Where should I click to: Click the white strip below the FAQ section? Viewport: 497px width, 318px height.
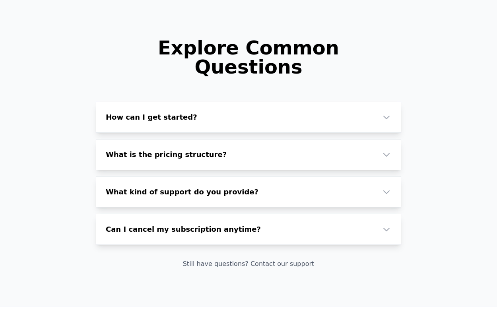tap(248, 312)
